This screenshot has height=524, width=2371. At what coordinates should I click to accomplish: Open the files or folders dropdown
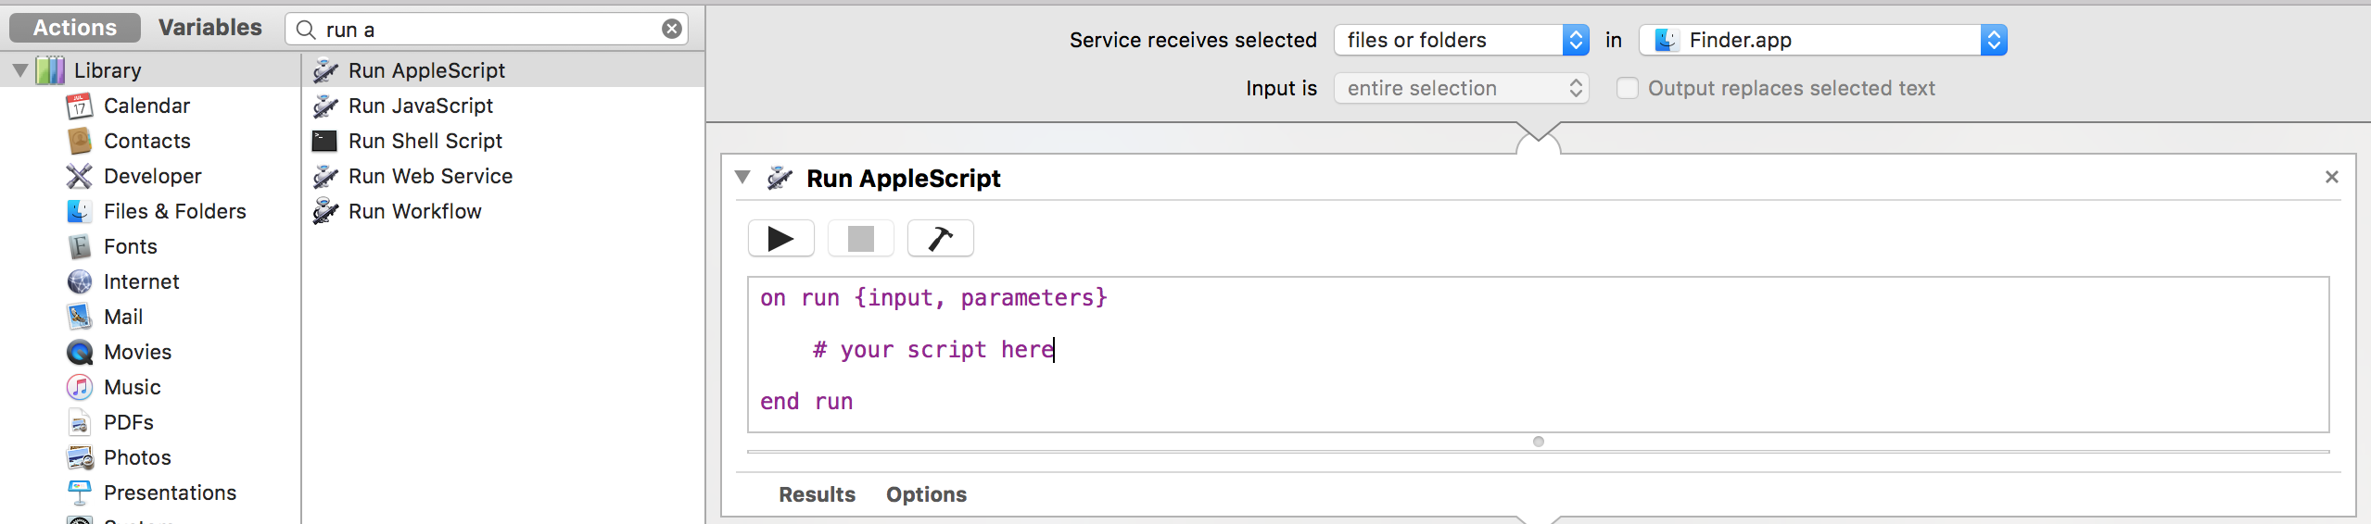pyautogui.click(x=1462, y=40)
